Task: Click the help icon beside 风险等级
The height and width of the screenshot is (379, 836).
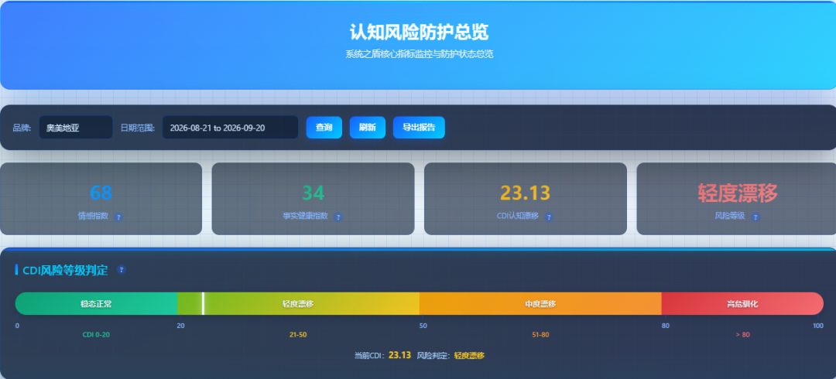Action: pyautogui.click(x=755, y=217)
